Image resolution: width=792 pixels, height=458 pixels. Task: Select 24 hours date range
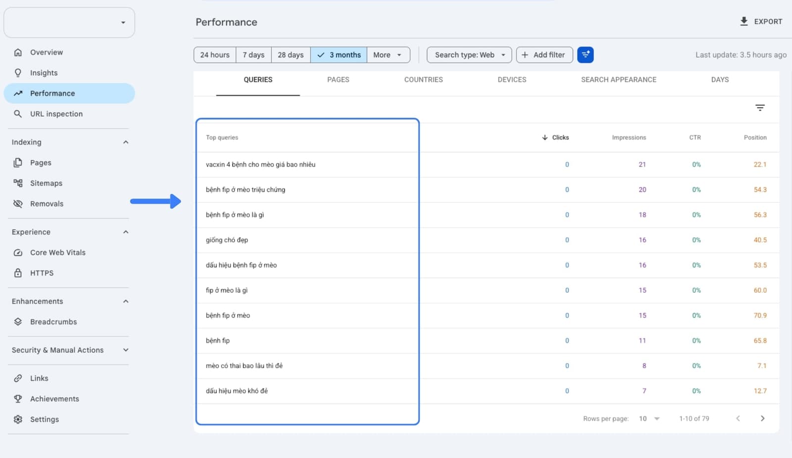point(215,55)
